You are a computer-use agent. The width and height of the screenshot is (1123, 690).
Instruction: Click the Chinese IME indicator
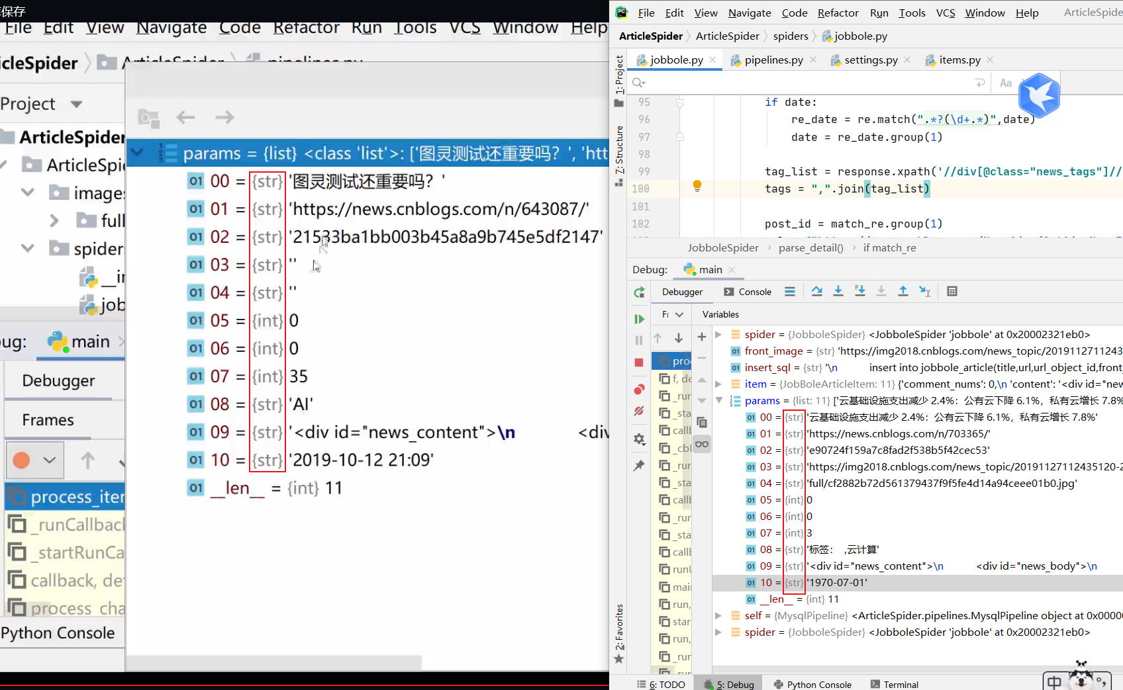(1054, 681)
